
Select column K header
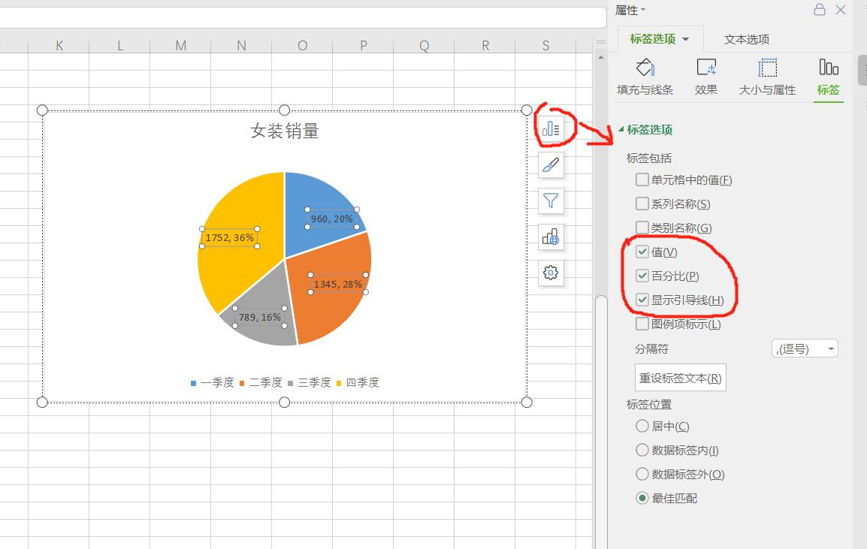tap(59, 45)
